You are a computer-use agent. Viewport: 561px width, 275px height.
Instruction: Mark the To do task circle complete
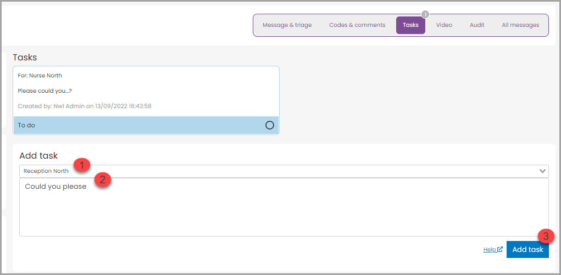click(x=270, y=125)
